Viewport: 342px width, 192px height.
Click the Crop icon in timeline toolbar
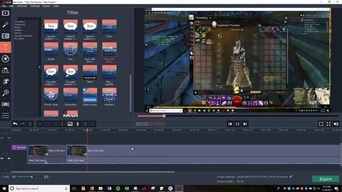(x=55, y=124)
